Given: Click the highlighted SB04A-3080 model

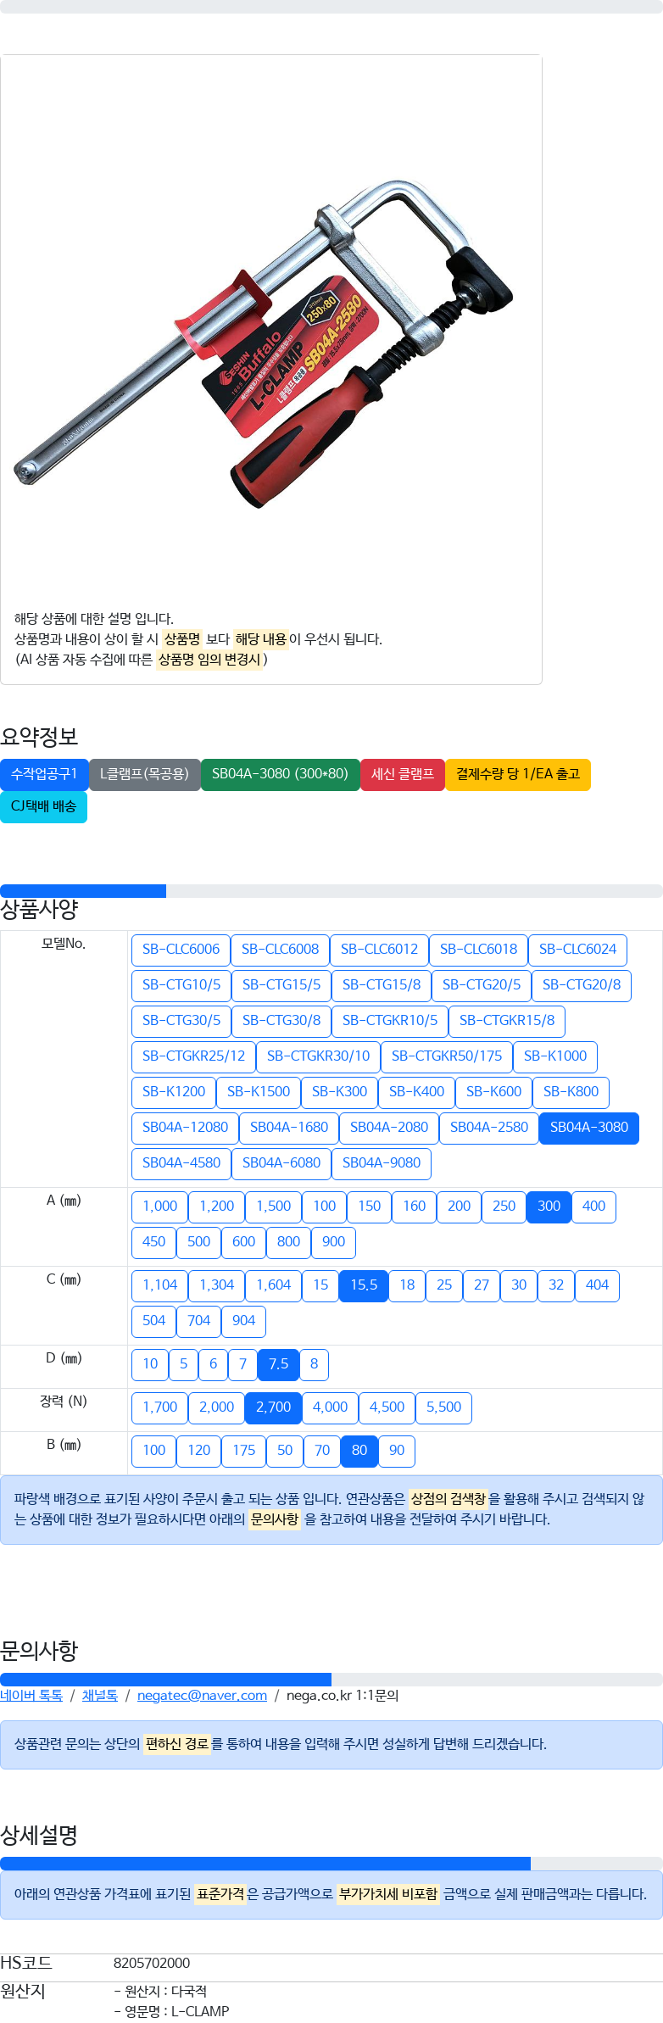Looking at the screenshot, I should click(589, 1128).
